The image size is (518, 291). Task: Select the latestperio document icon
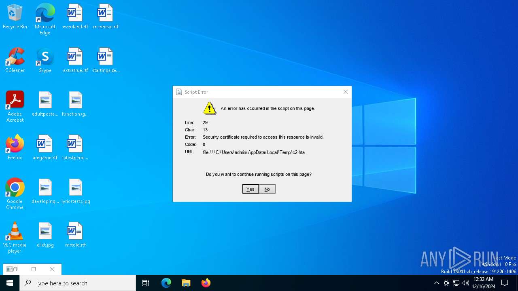click(x=75, y=148)
